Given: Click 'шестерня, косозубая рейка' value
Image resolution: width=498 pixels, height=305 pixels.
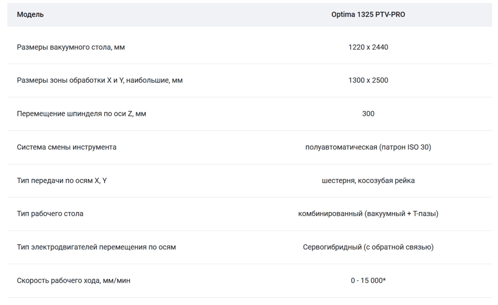Looking at the screenshot, I should point(368,180).
